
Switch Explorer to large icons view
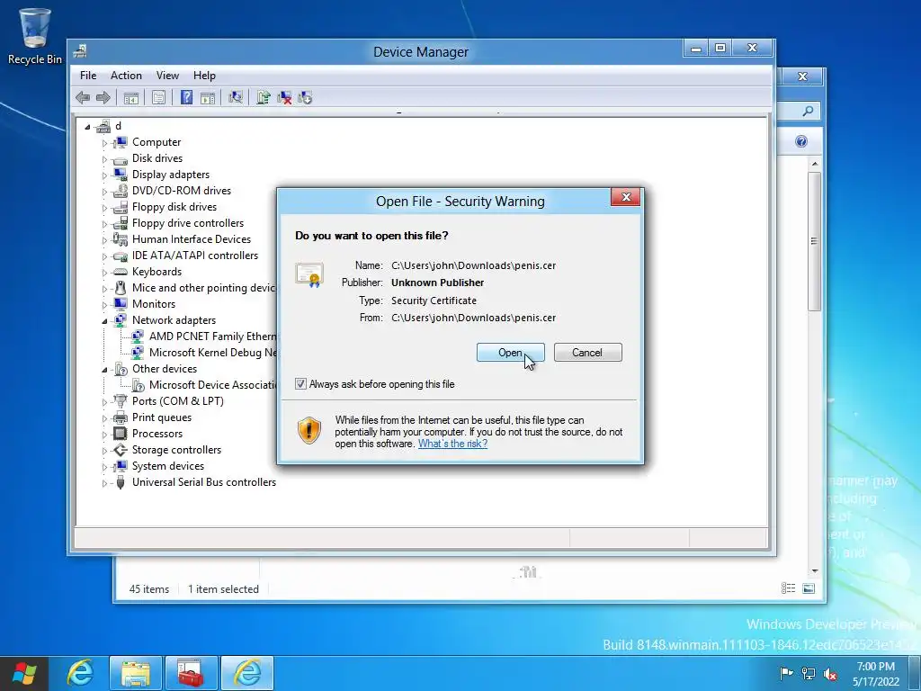pyautogui.click(x=809, y=588)
